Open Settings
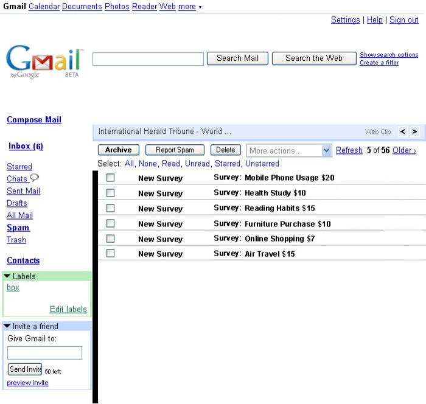 [x=345, y=19]
